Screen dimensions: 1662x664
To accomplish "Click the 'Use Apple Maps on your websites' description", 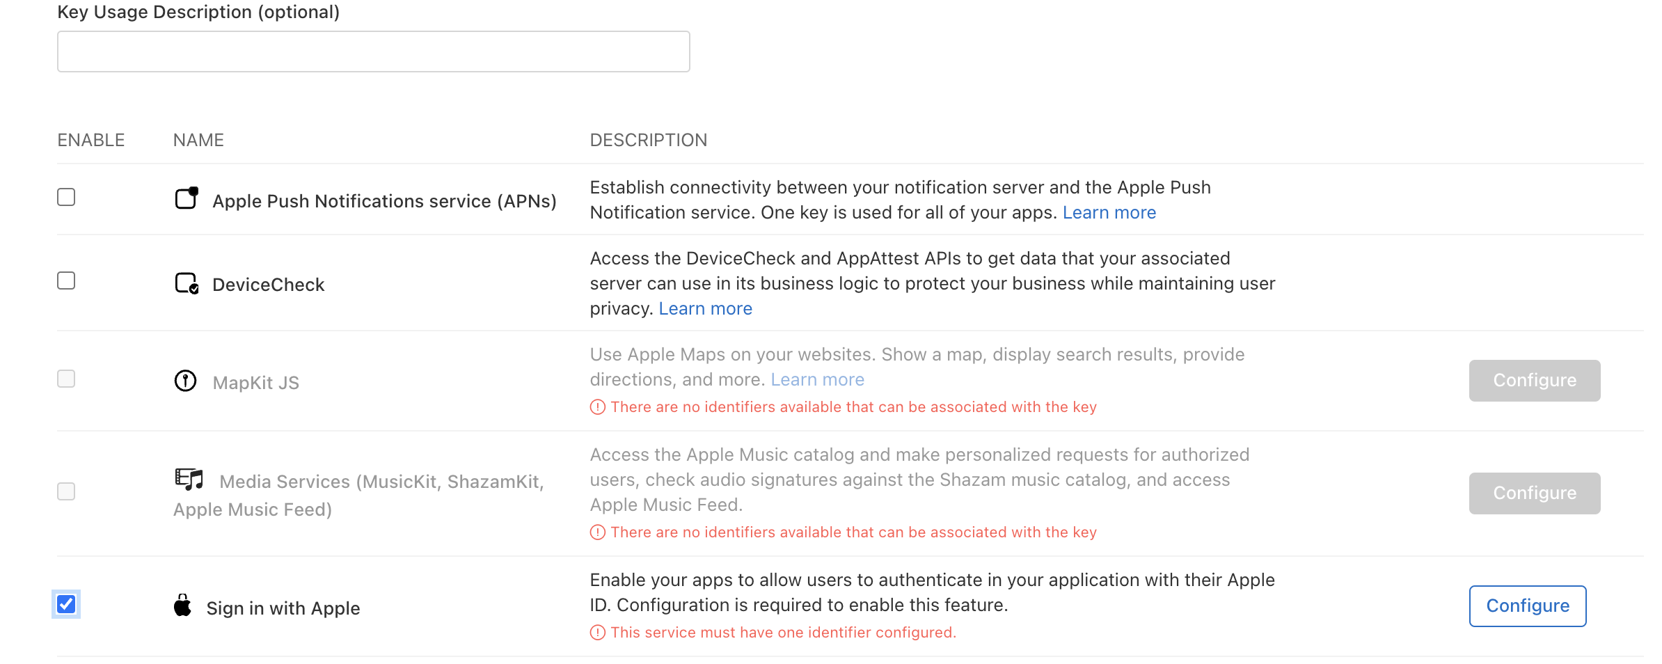I will point(917,367).
